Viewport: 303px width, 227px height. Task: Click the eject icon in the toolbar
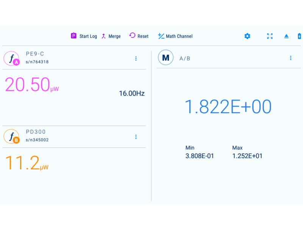286,36
